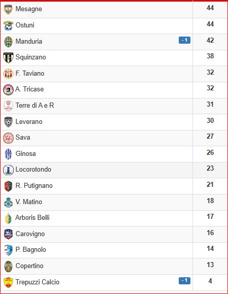
Task: Click the Mesagne team crest icon
Action: click(x=8, y=9)
